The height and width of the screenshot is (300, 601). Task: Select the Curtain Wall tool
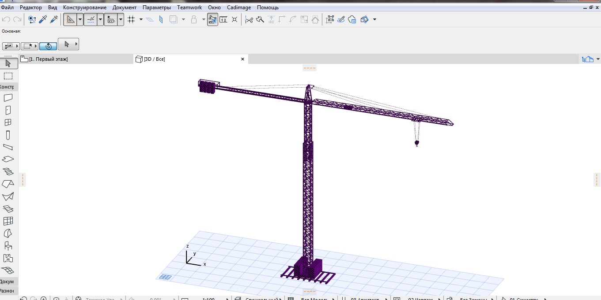point(8,221)
